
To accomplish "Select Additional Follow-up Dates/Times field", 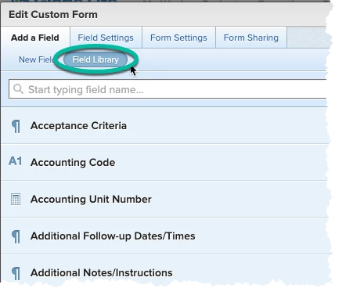I will [x=164, y=236].
